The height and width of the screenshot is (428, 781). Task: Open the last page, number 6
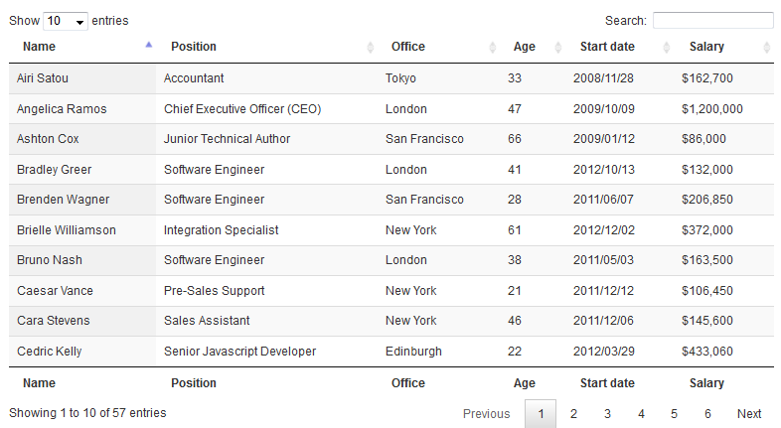pyautogui.click(x=707, y=413)
